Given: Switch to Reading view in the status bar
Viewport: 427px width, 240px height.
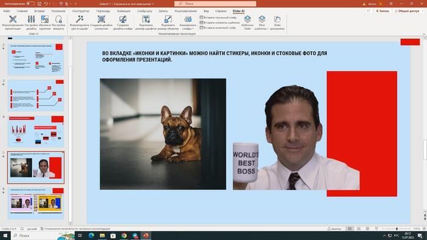Looking at the screenshot, I should point(367,229).
